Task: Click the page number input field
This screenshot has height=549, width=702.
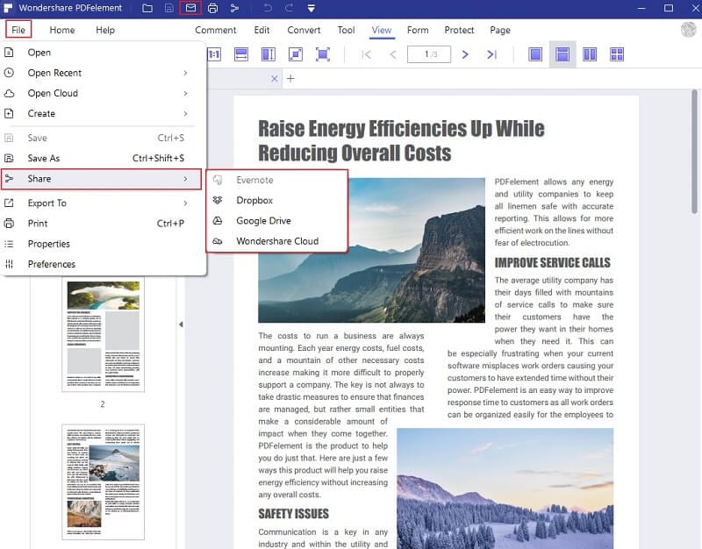Action: (429, 54)
